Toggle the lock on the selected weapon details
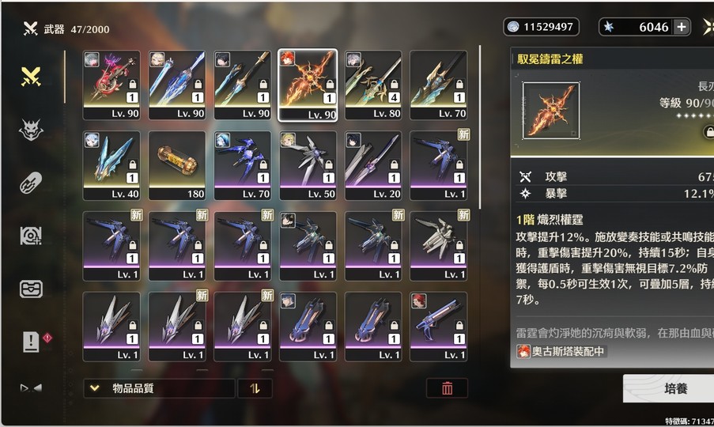 [709, 132]
